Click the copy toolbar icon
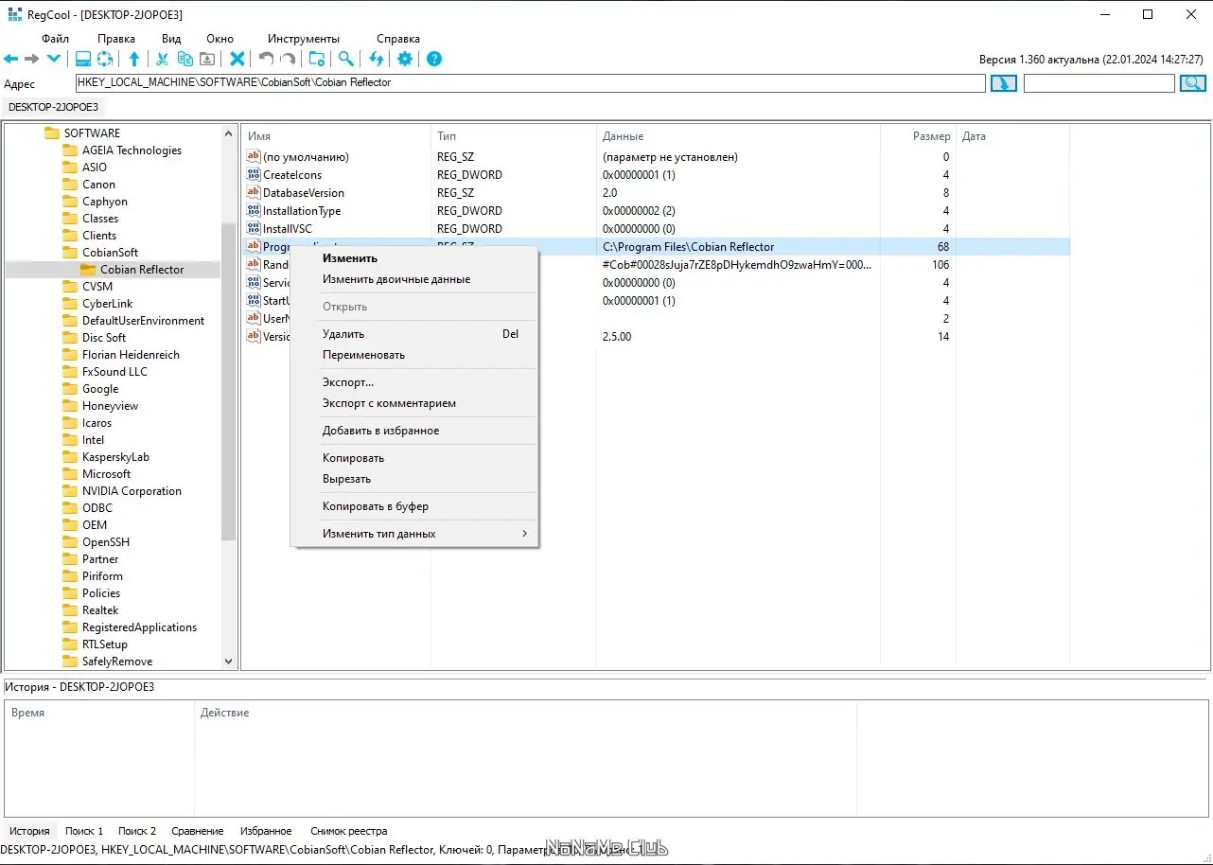This screenshot has height=865, width=1213. [185, 59]
